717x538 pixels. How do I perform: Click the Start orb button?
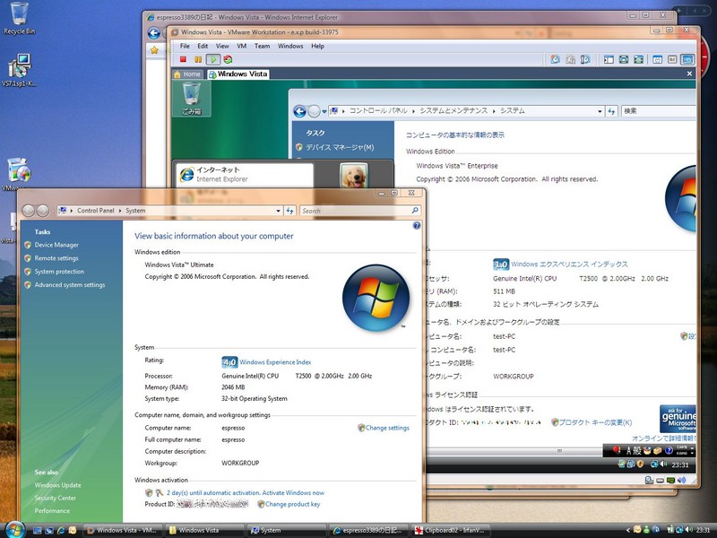tap(14, 529)
